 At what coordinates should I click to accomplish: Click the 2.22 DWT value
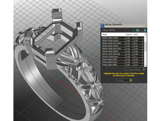click(x=136, y=38)
